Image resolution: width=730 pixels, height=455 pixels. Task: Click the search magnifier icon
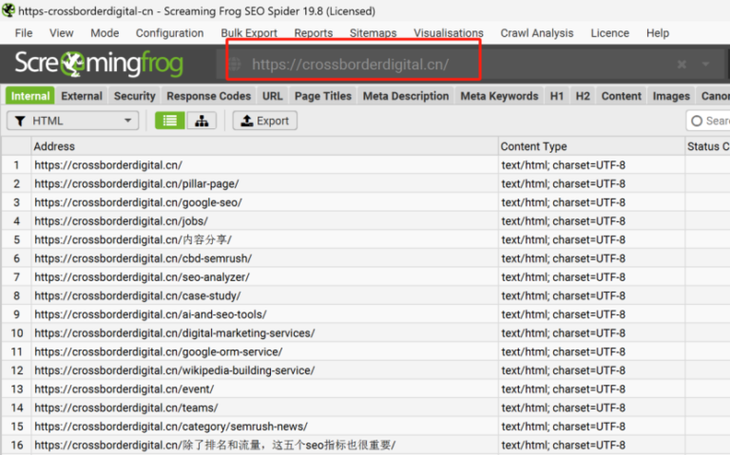click(x=697, y=121)
